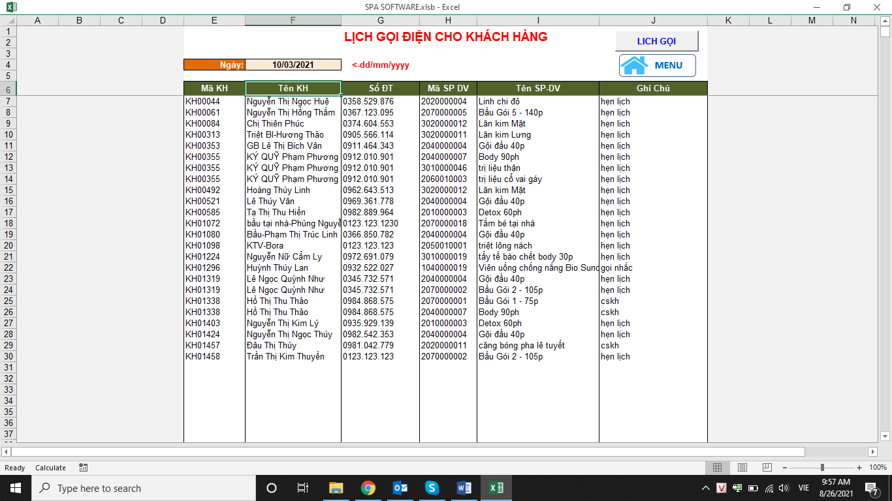
Task: Select cell căng bóng pha lê tuyết
Action: 538,345
